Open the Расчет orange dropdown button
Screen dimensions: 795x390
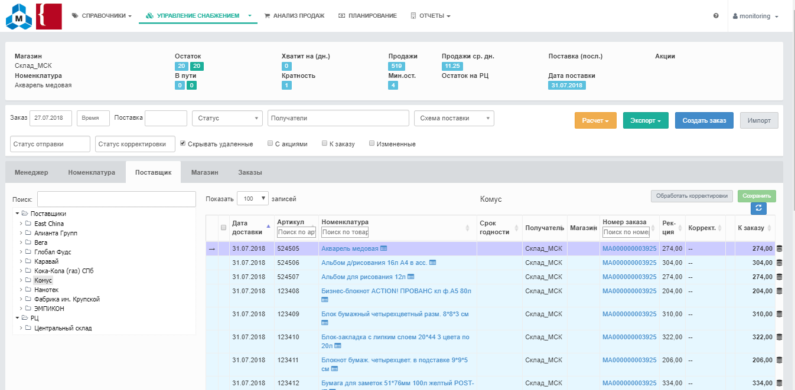(595, 120)
